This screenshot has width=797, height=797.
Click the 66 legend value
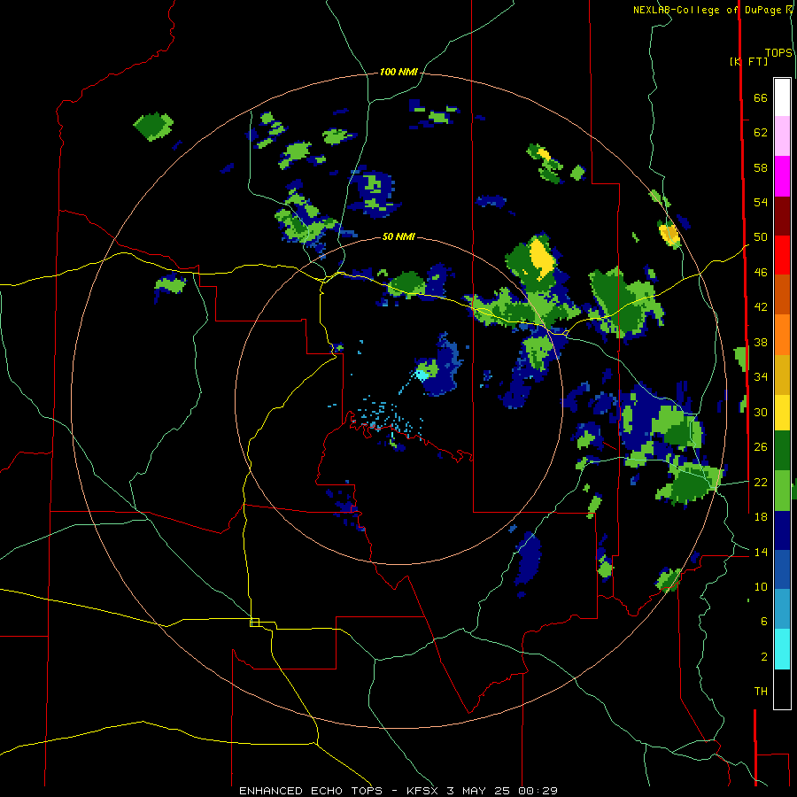coord(761,98)
